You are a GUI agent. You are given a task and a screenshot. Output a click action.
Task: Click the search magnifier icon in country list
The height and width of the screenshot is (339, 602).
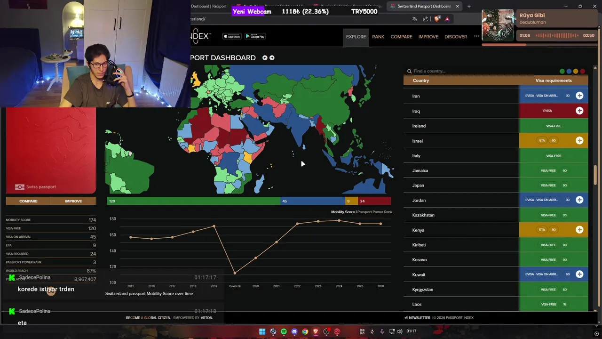point(409,71)
